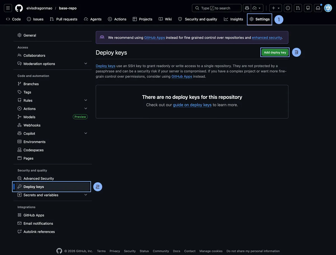Open the notifications inbox
The image size is (336, 255).
coord(318,8)
